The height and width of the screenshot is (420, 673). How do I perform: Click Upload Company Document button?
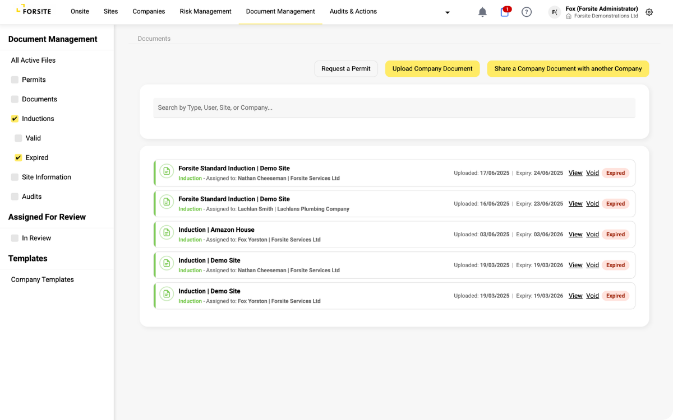click(x=432, y=69)
